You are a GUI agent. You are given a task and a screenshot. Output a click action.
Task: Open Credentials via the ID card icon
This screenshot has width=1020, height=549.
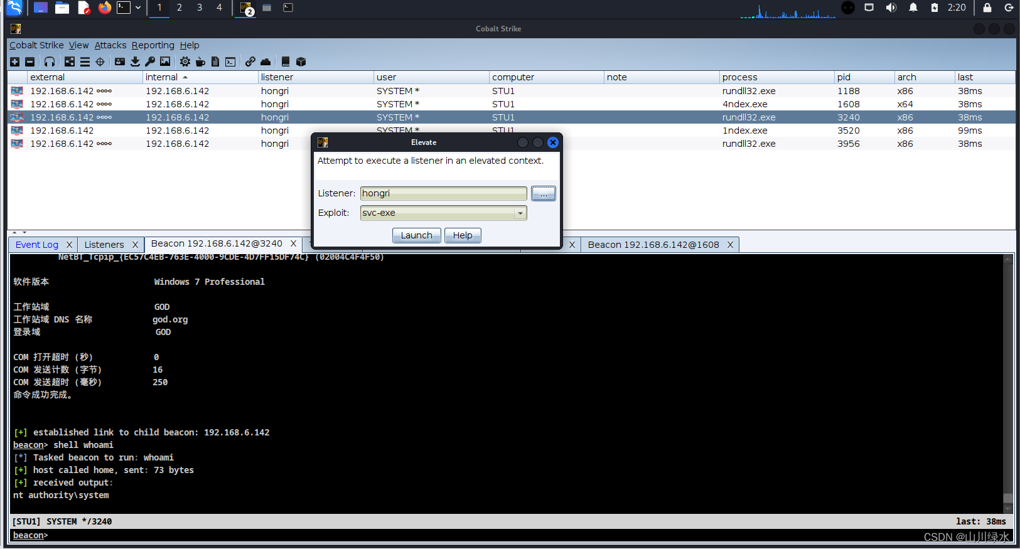pyautogui.click(x=120, y=61)
